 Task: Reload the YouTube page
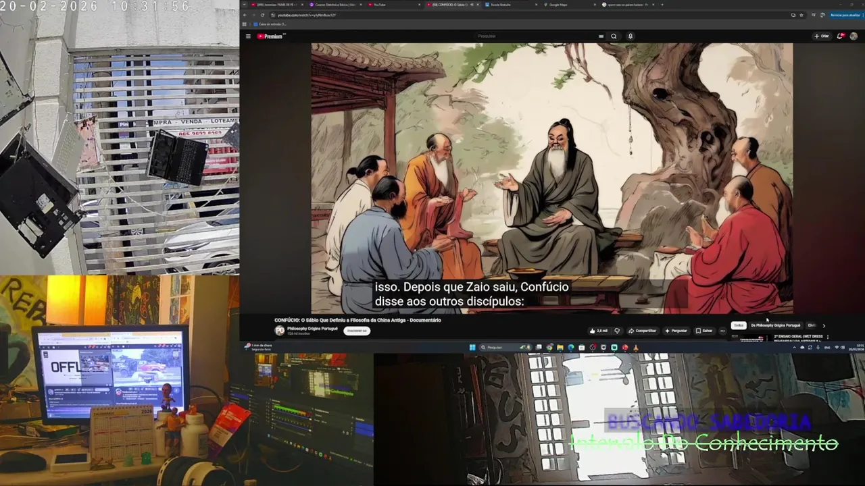click(262, 15)
